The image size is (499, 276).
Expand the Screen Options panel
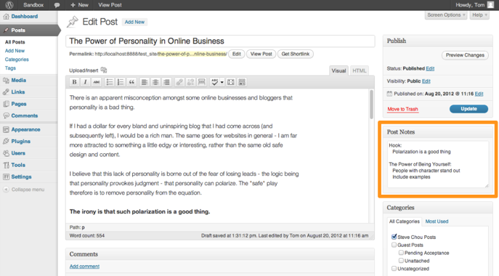(x=446, y=15)
